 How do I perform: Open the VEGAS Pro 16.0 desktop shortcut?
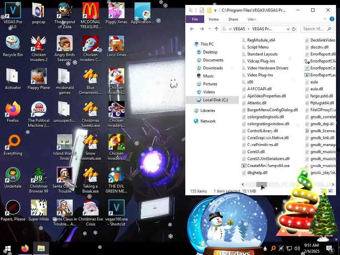pyautogui.click(x=13, y=16)
